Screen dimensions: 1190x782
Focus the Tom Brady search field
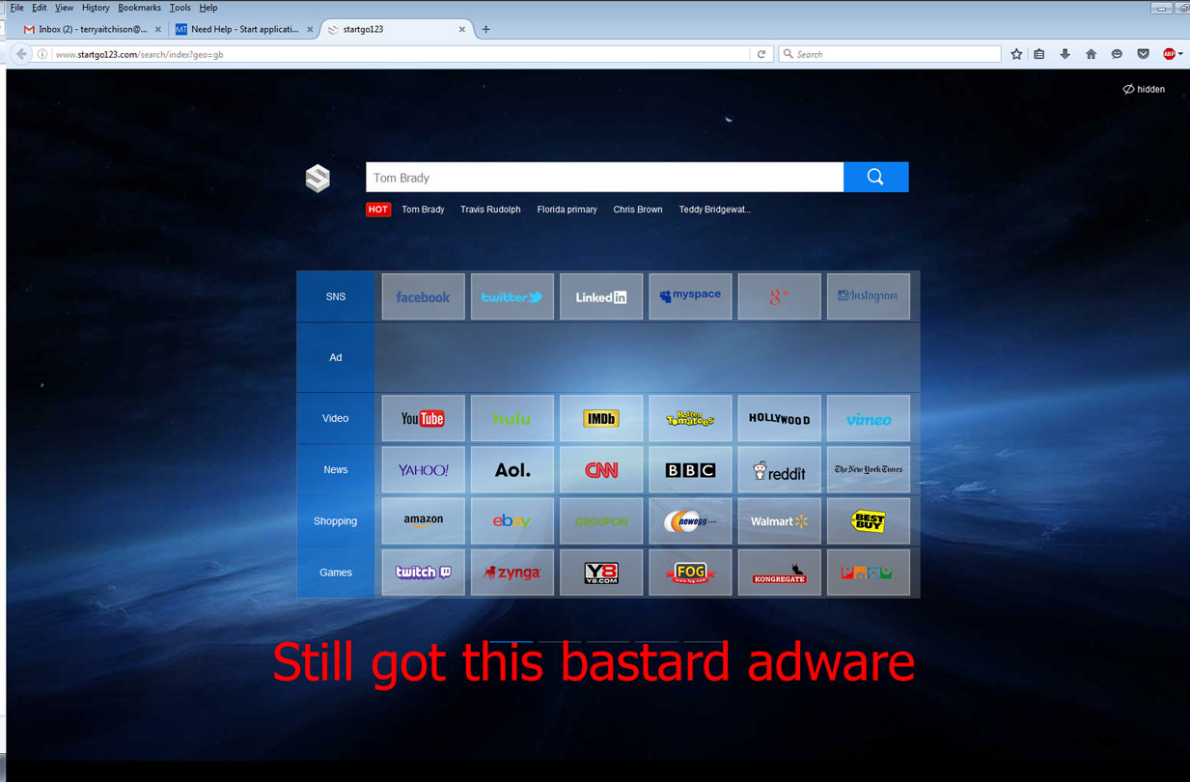pyautogui.click(x=604, y=177)
